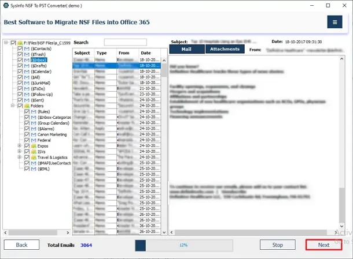This screenshot has width=353, height=259.
Task: Click the Expos folder icon
Action: click(33, 147)
